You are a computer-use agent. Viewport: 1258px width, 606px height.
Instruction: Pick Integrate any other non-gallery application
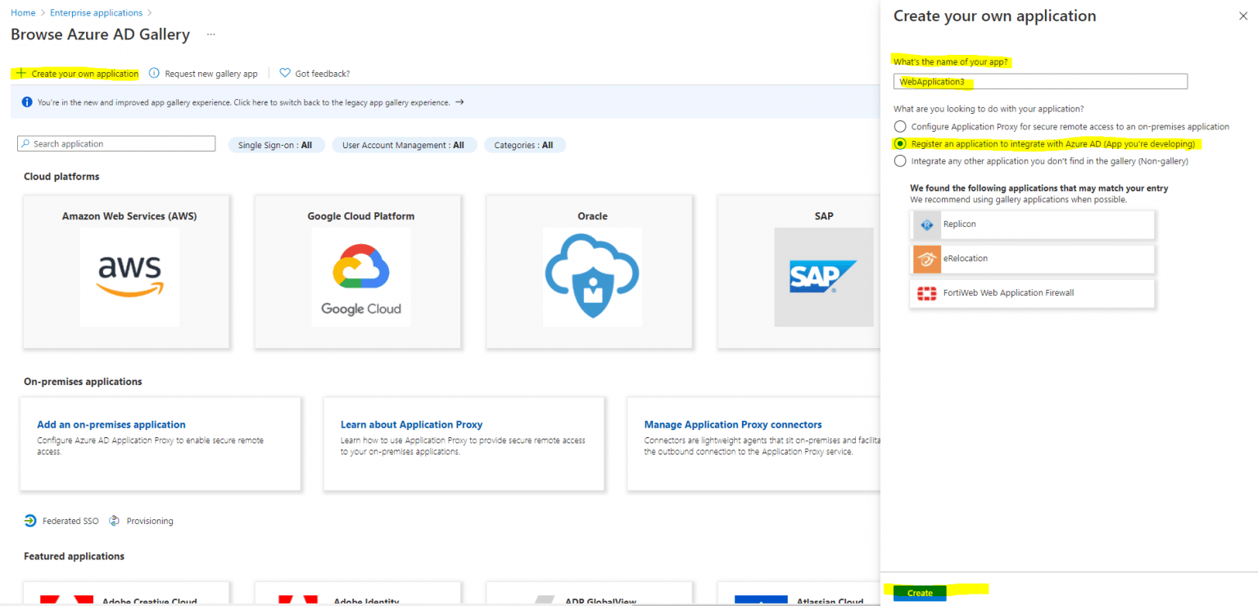900,161
